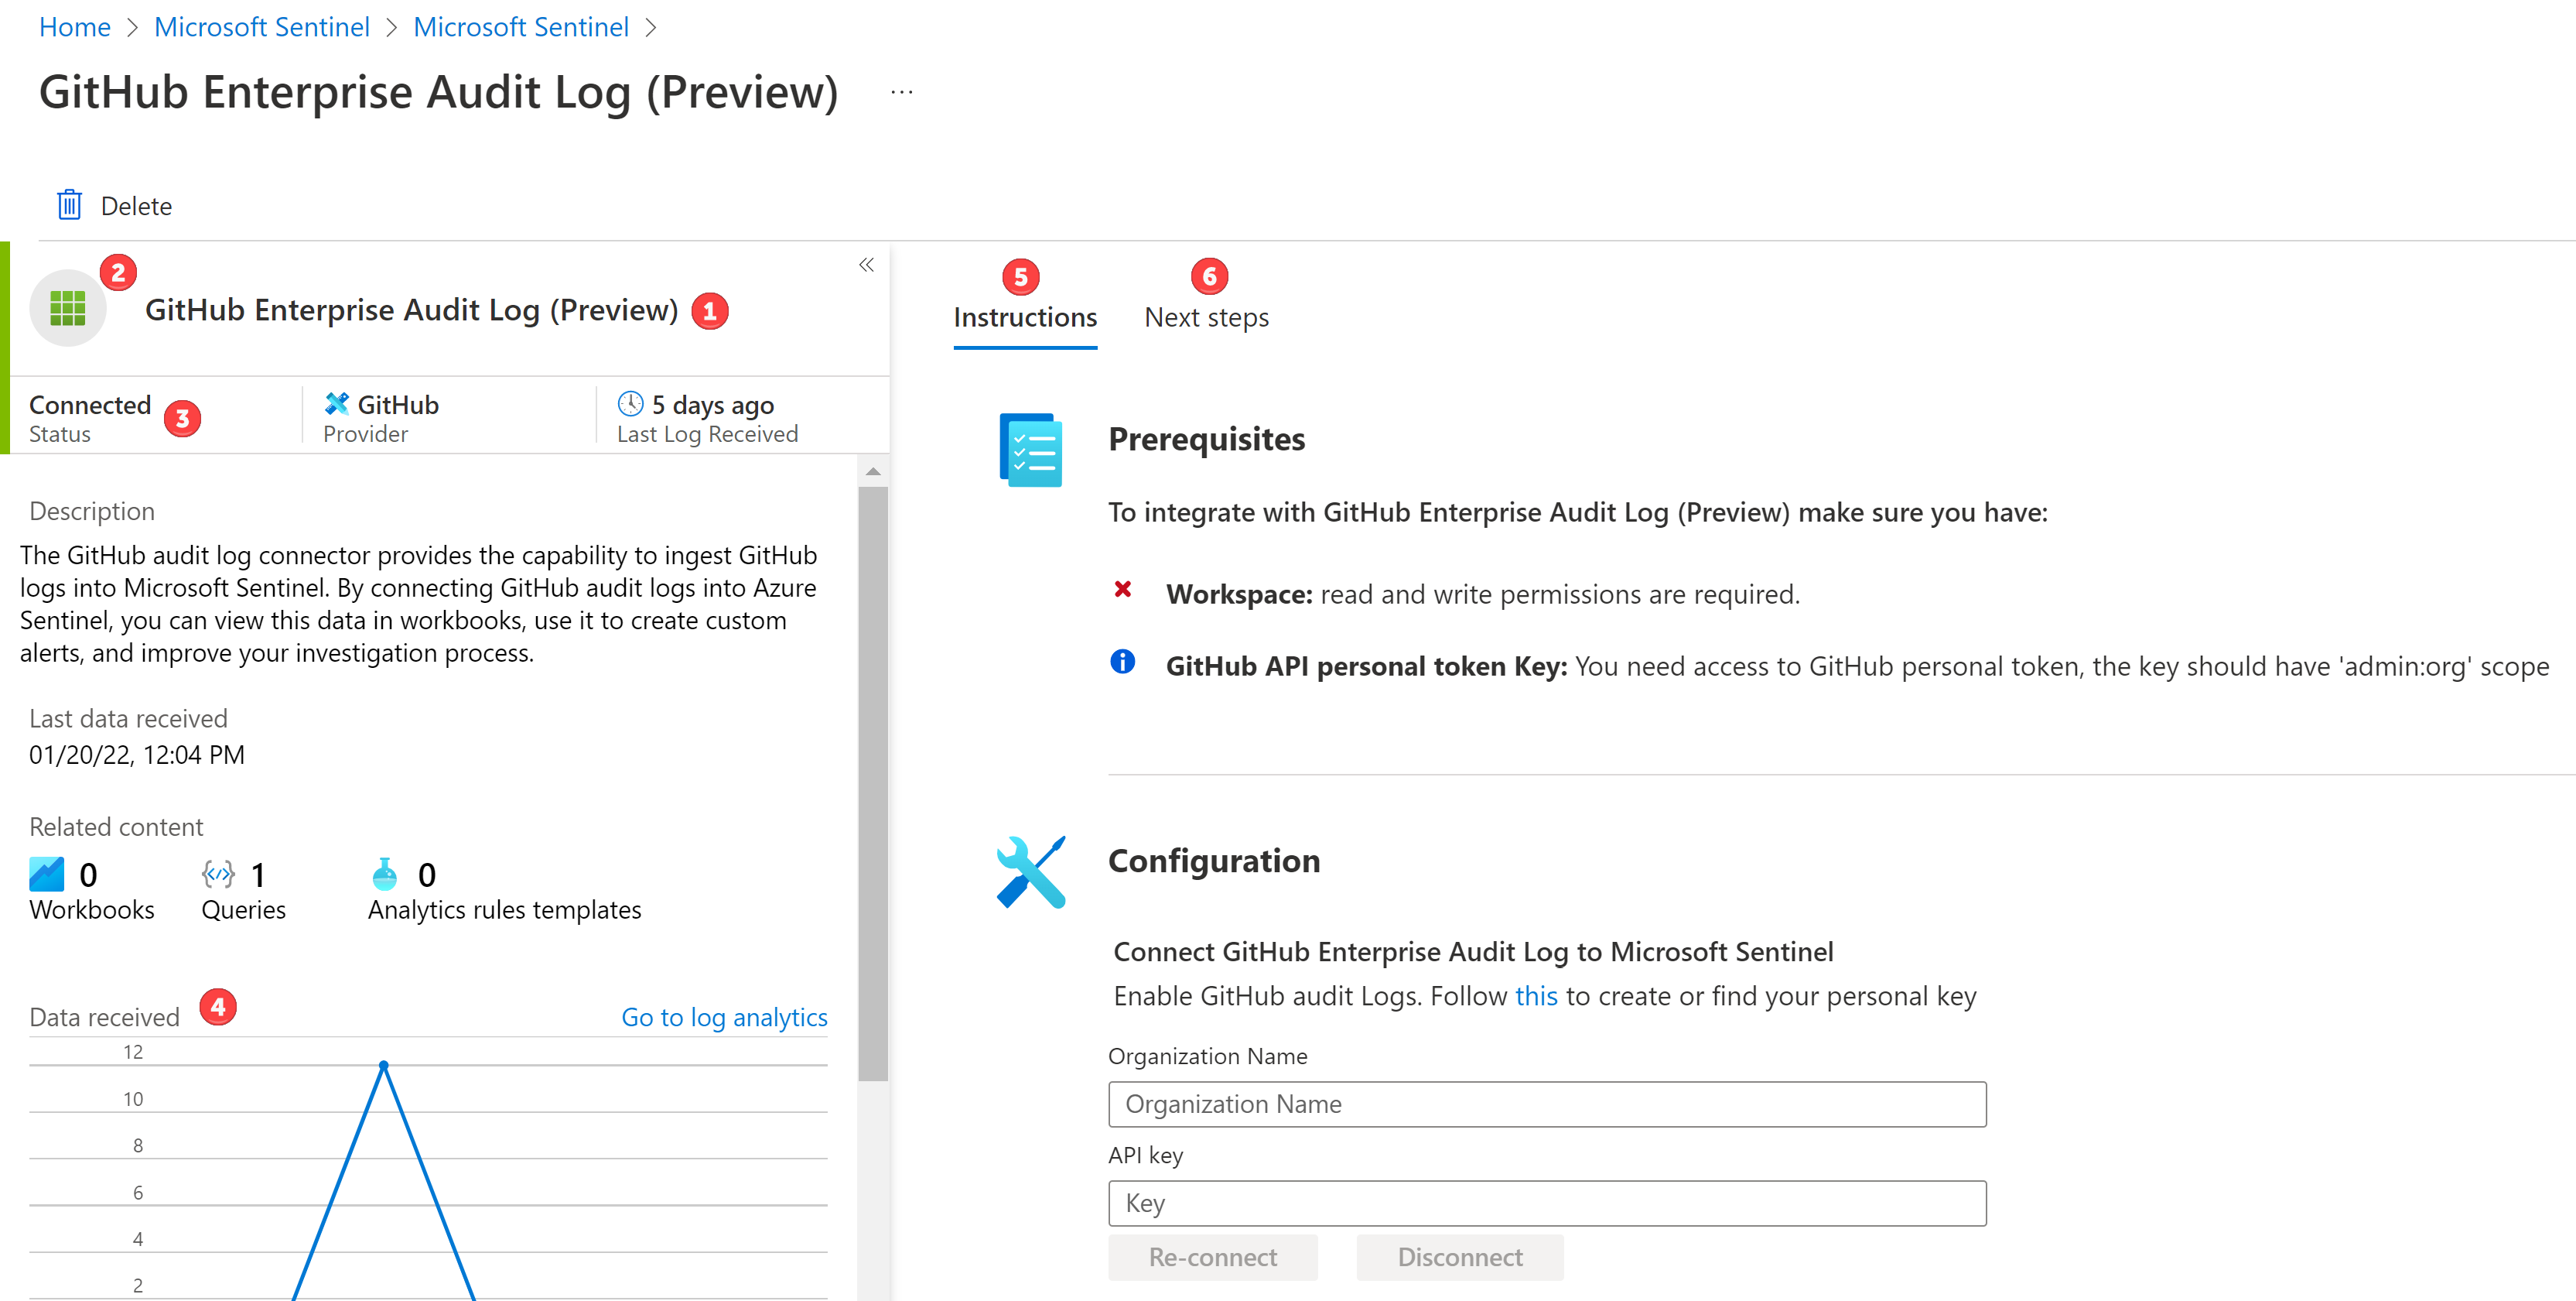Click the Prerequisites checklist icon
Screen dimensions: 2576x1301
[1028, 448]
